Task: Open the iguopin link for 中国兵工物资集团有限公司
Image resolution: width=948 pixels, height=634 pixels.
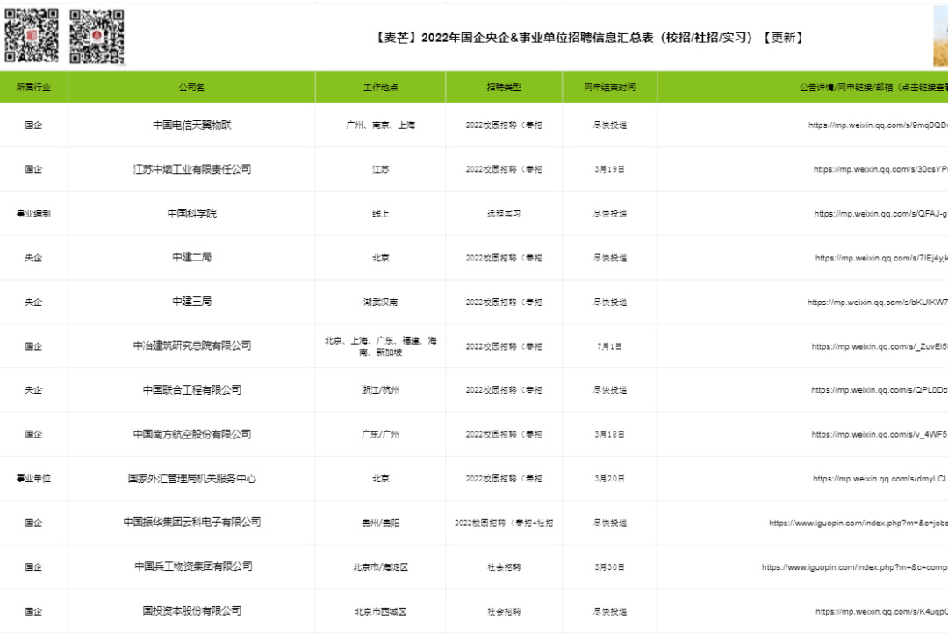Action: (855, 567)
